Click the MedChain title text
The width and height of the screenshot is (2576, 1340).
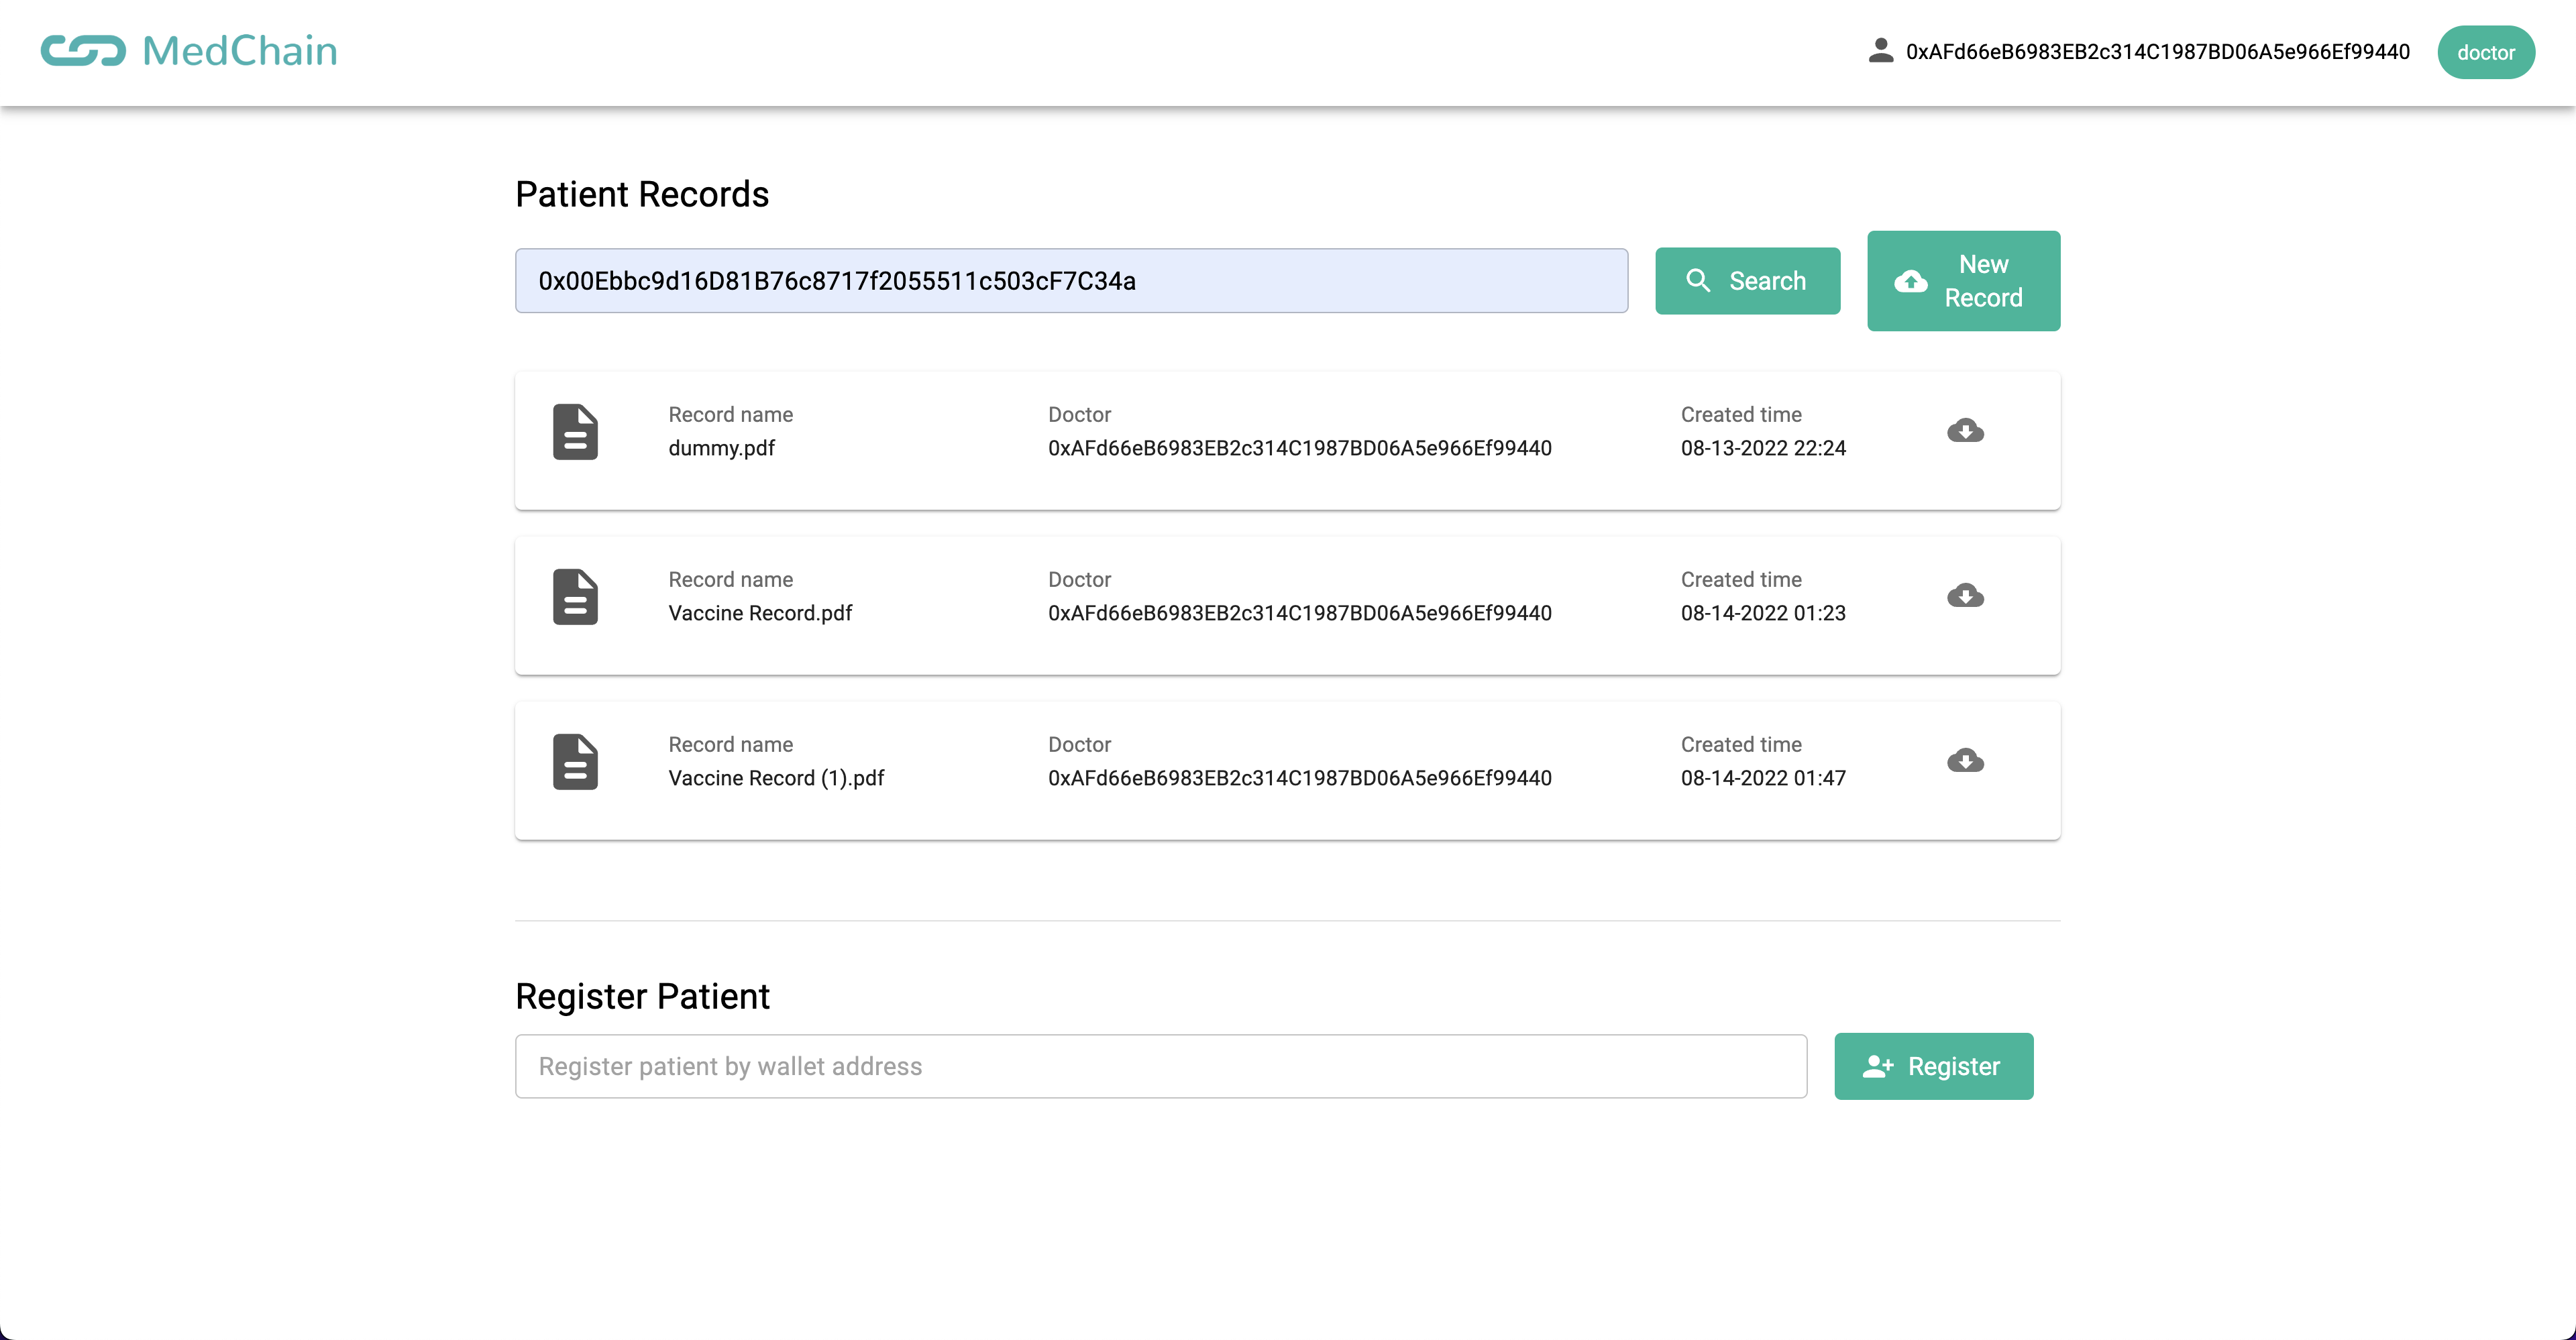tap(240, 51)
